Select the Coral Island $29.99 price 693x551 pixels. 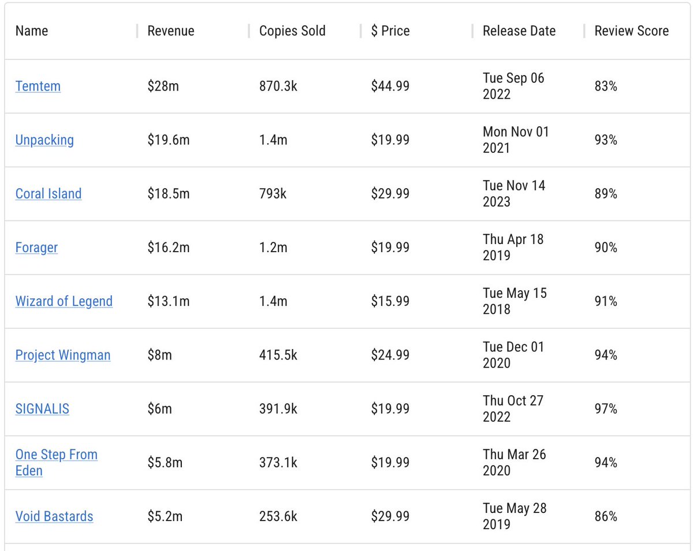(390, 193)
